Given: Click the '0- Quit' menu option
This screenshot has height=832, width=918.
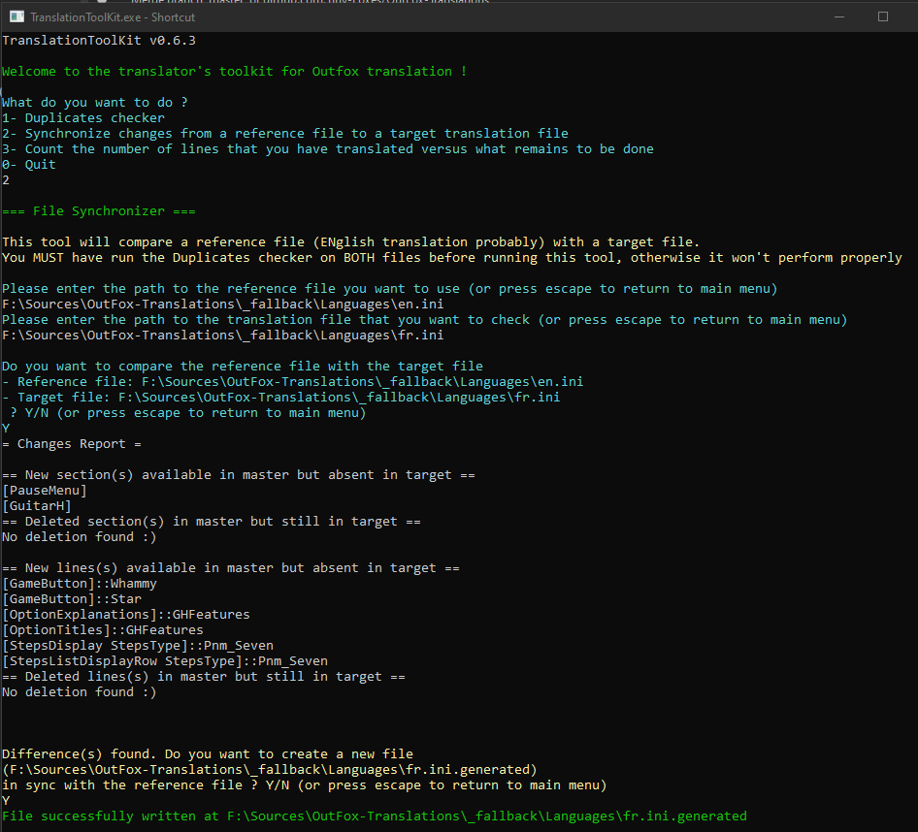Looking at the screenshot, I should point(29,164).
